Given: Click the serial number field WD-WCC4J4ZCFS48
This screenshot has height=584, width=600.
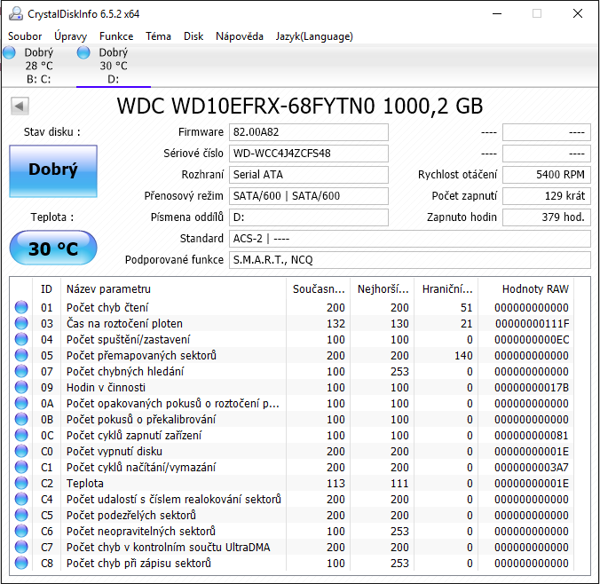Looking at the screenshot, I should (309, 154).
